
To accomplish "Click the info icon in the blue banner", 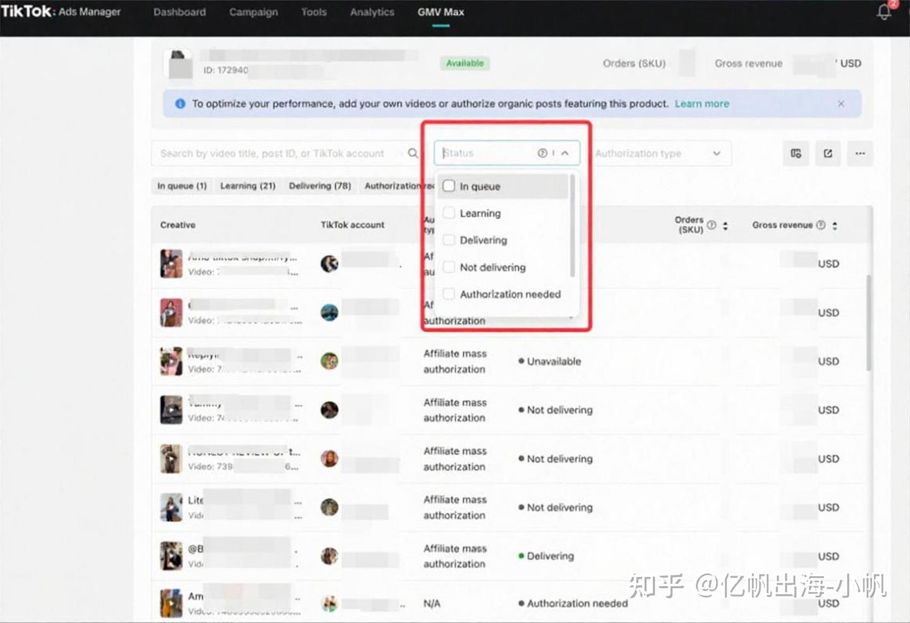I will click(x=180, y=104).
